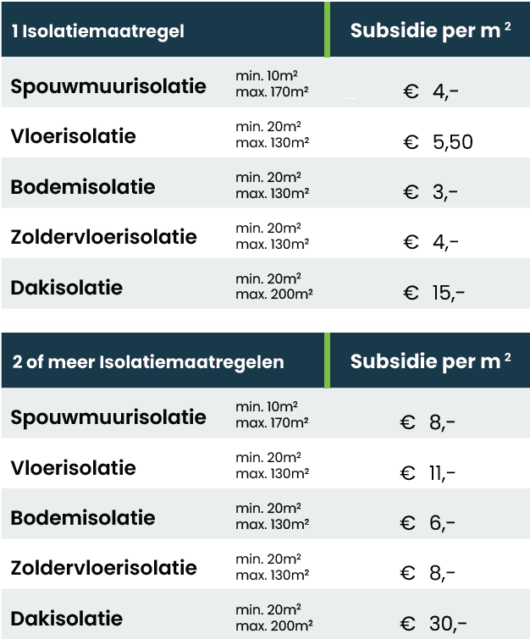530x639 pixels.
Task: Click the green divider bar in the top header
Action: [x=327, y=29]
